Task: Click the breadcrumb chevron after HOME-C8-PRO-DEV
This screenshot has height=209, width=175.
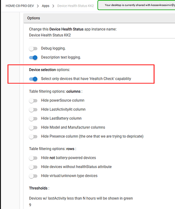Action: coord(38,6)
